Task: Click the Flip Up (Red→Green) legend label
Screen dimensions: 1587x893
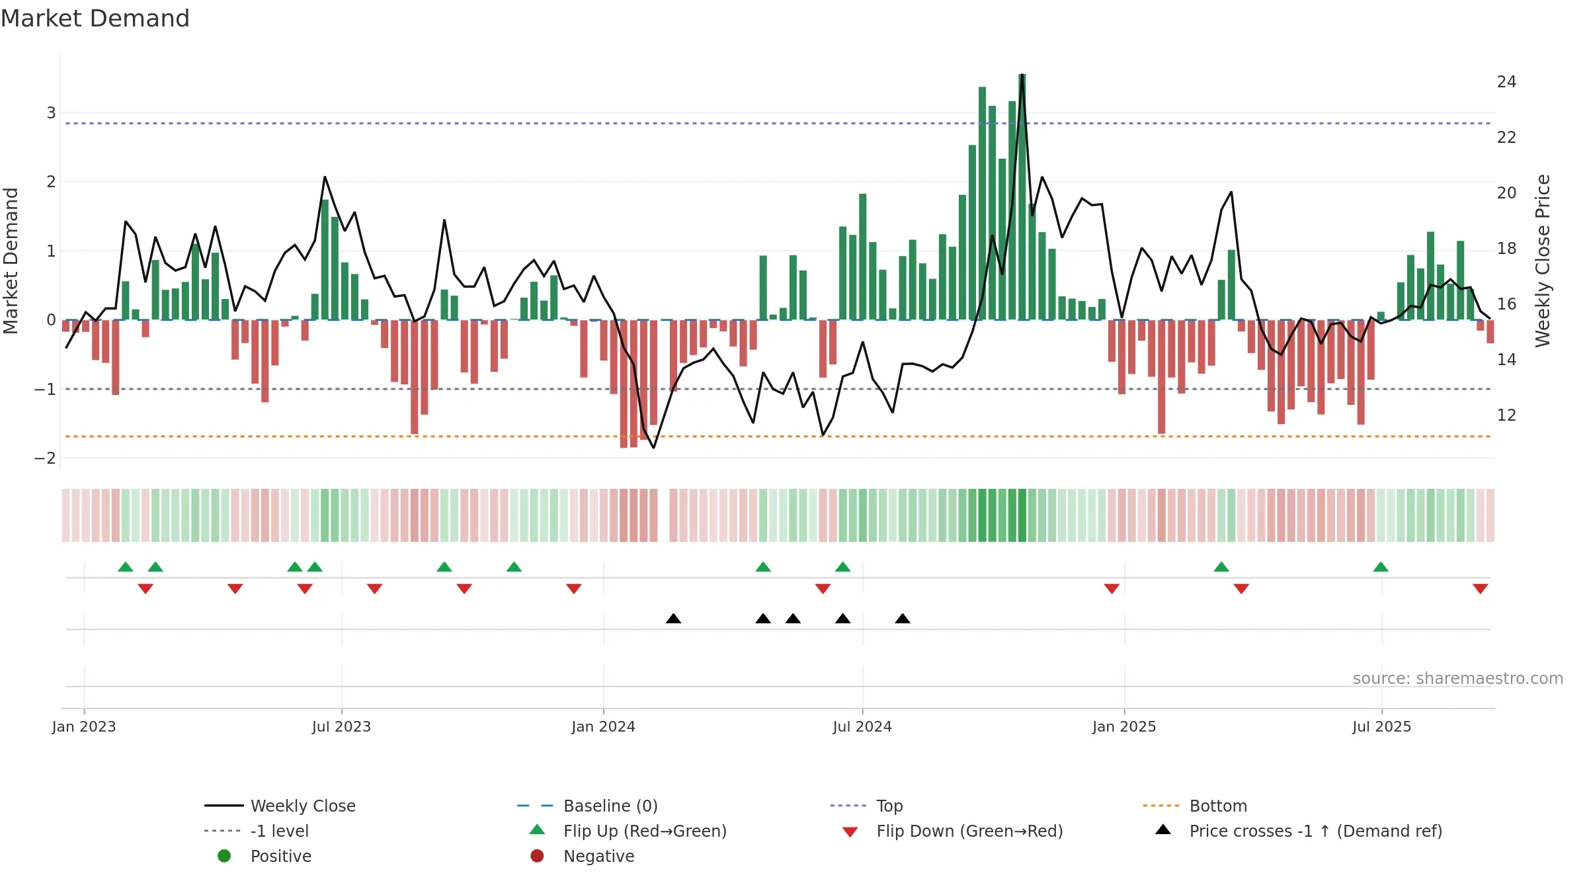Action: pyautogui.click(x=645, y=831)
